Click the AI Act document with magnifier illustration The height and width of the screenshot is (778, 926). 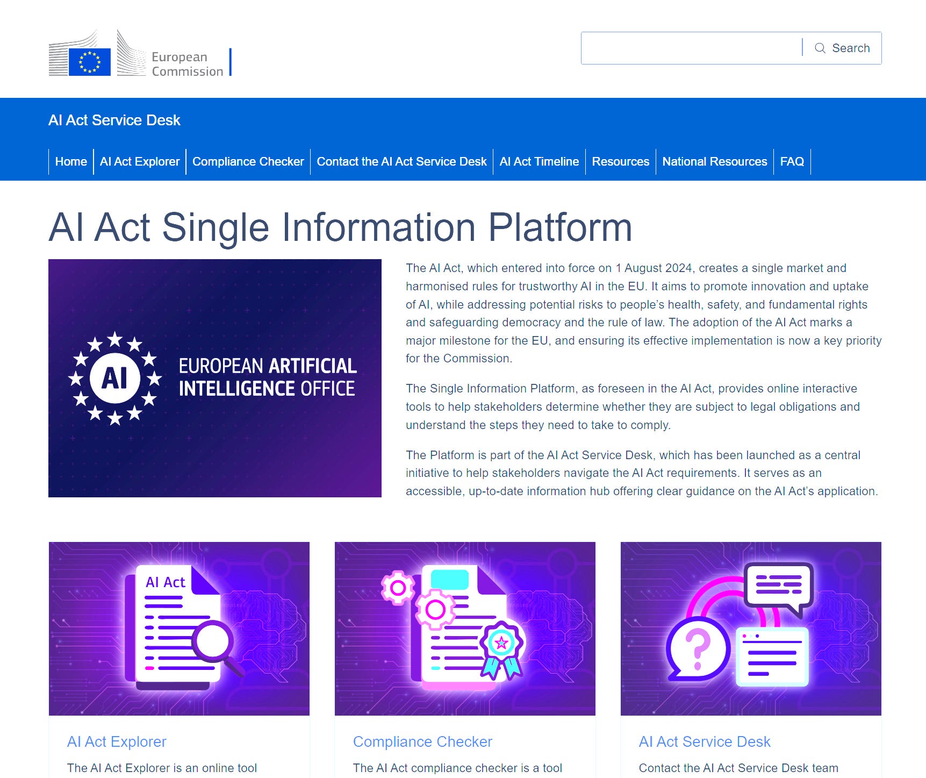(x=179, y=629)
